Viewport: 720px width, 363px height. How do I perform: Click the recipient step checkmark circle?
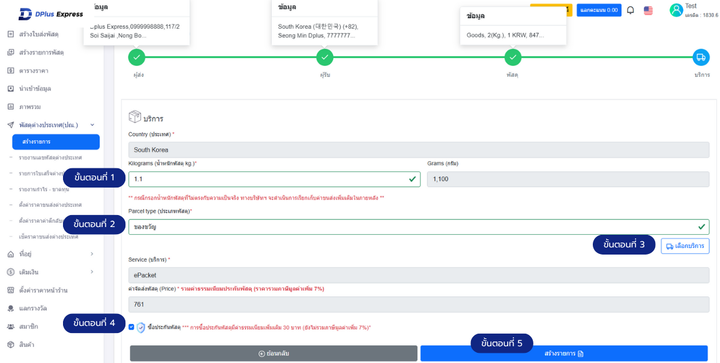pyautogui.click(x=325, y=58)
